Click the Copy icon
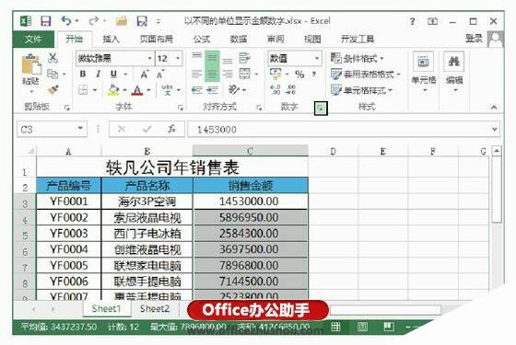Viewport: 516px width, 345px height. (53, 74)
